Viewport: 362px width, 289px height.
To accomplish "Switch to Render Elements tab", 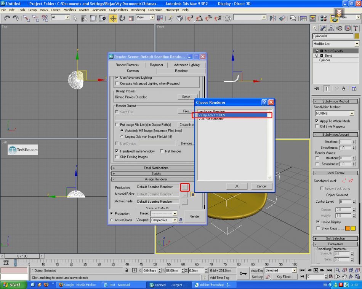I will pos(127,65).
